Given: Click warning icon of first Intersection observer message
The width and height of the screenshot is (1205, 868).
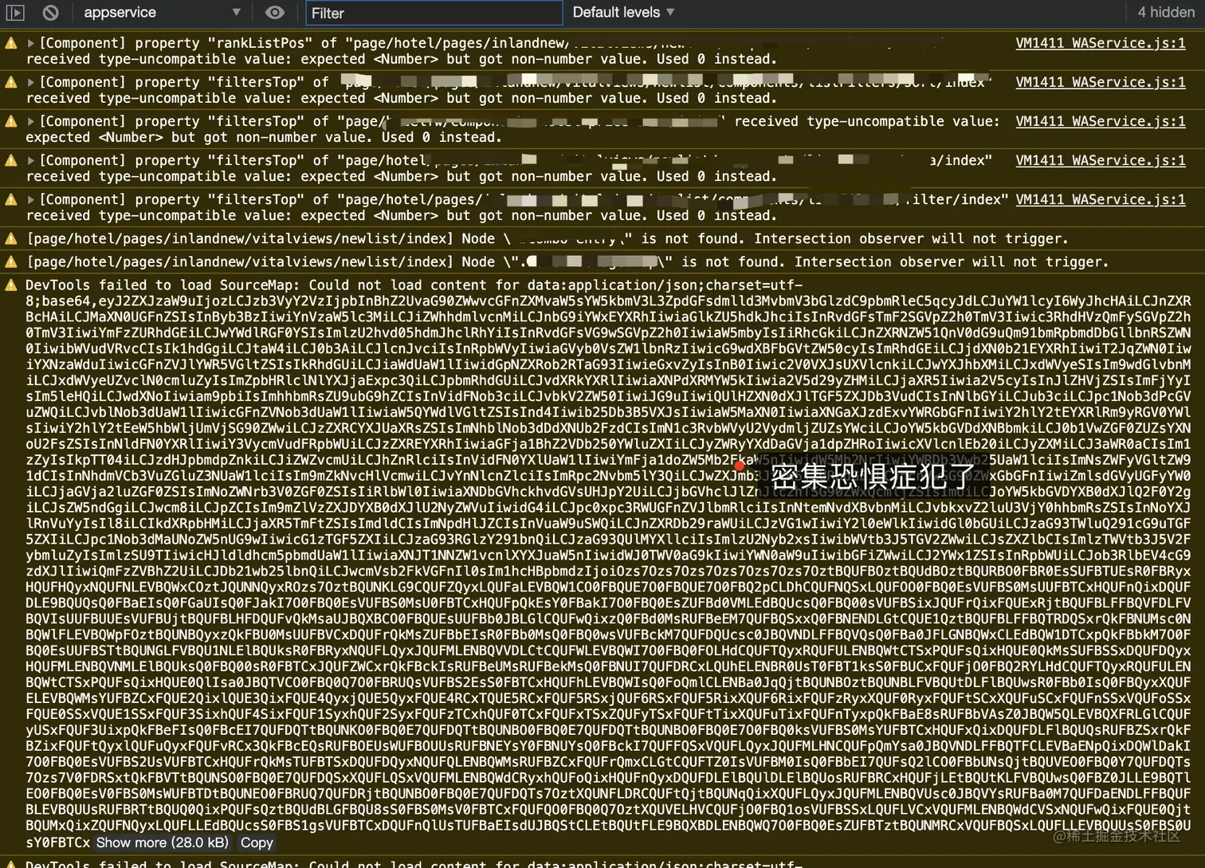Looking at the screenshot, I should pos(11,238).
